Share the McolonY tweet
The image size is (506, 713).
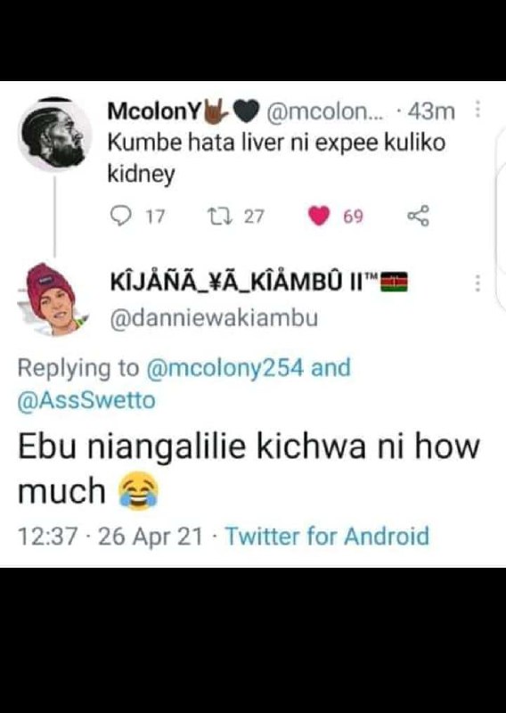point(418,216)
